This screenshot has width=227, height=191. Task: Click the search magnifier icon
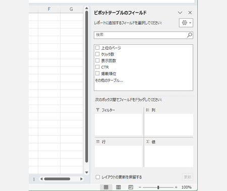(x=190, y=35)
